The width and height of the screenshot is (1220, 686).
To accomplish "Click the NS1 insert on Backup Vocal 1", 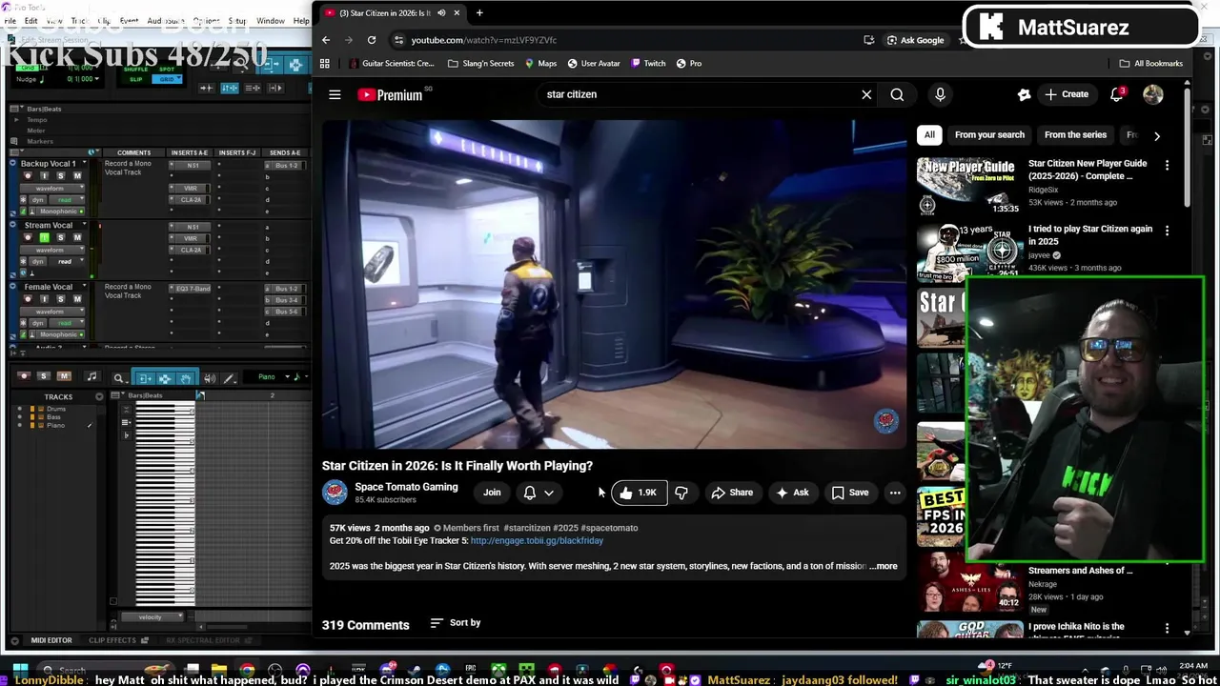I will pos(193,165).
